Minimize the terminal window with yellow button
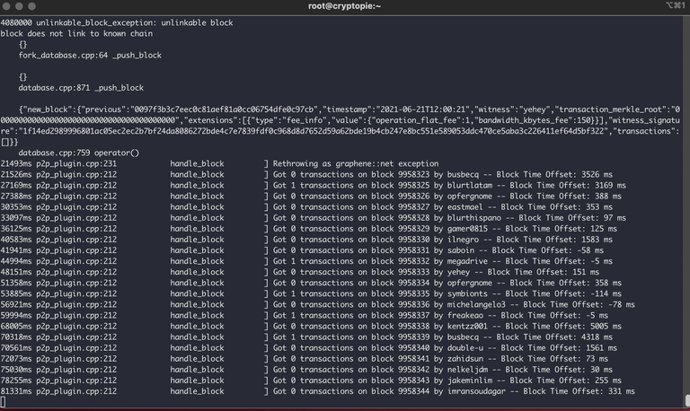Screen dimensions: 690x411 click(19, 6)
